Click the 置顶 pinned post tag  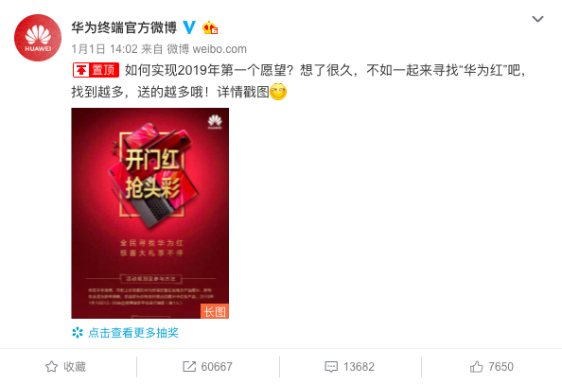[x=96, y=70]
